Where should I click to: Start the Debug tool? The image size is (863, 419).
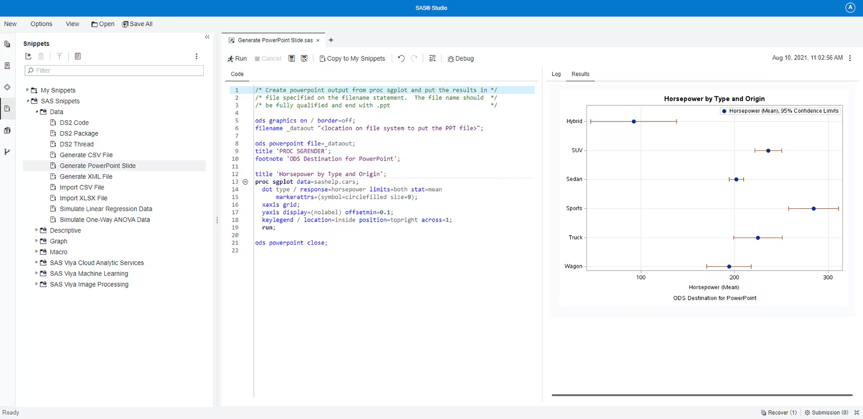click(460, 58)
